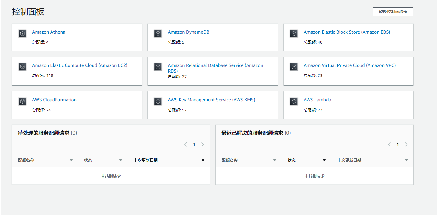Click the 修改控制面板卡 button
The image size is (437, 215).
393,12
